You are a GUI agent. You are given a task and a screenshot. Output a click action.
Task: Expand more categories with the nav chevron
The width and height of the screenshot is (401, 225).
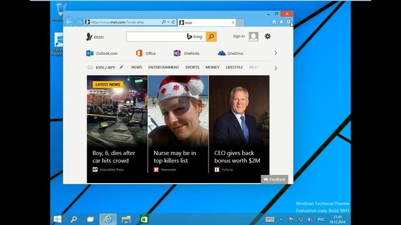276,68
